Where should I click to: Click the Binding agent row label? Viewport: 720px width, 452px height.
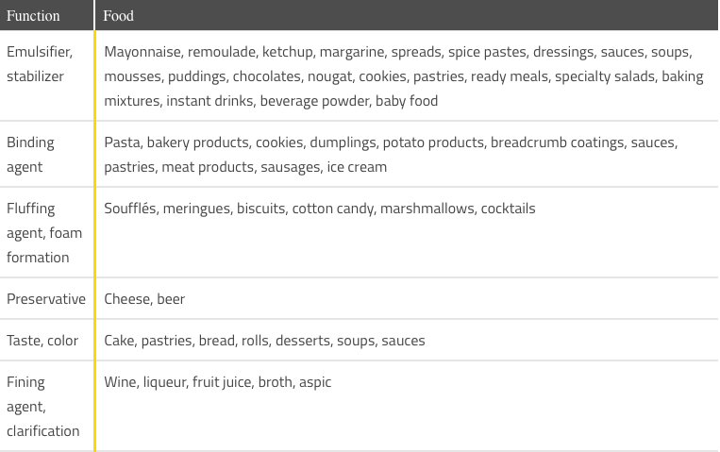(x=46, y=155)
